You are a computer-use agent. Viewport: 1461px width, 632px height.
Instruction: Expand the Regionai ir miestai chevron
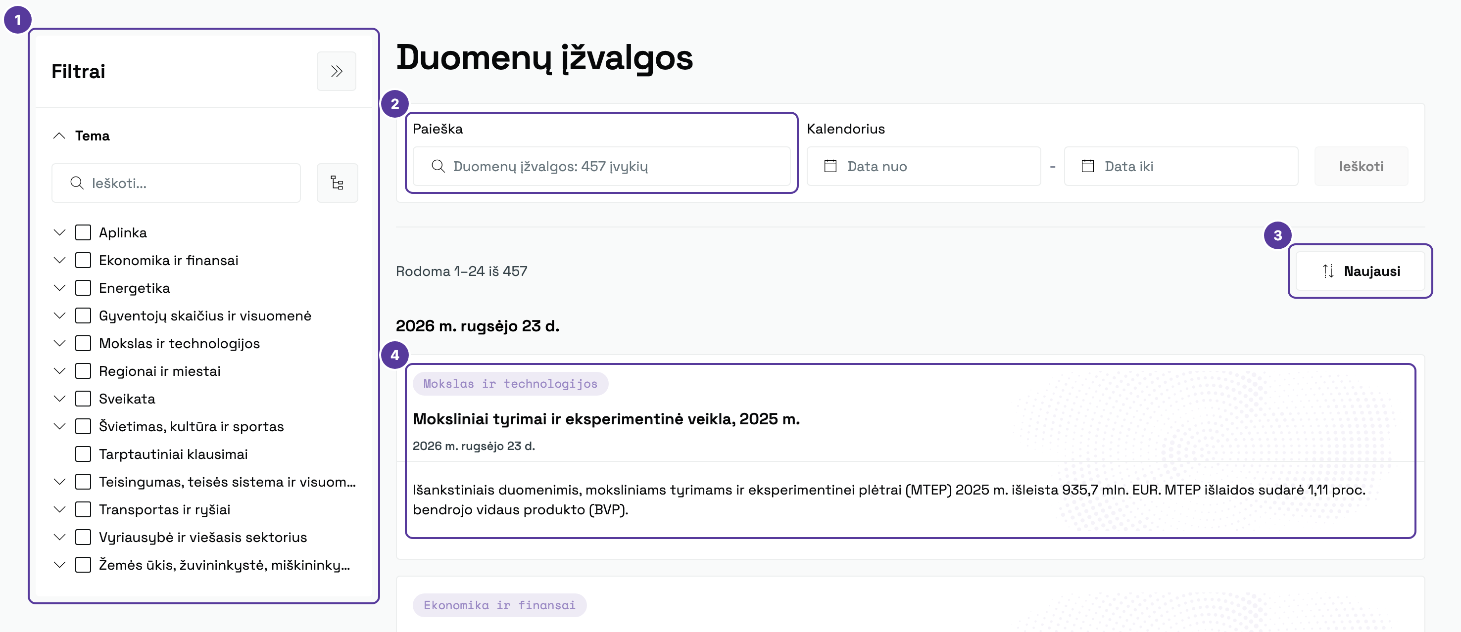[x=59, y=371]
